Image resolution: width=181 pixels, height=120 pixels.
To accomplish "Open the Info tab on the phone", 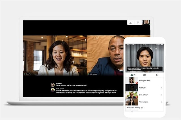I will click(157, 75).
